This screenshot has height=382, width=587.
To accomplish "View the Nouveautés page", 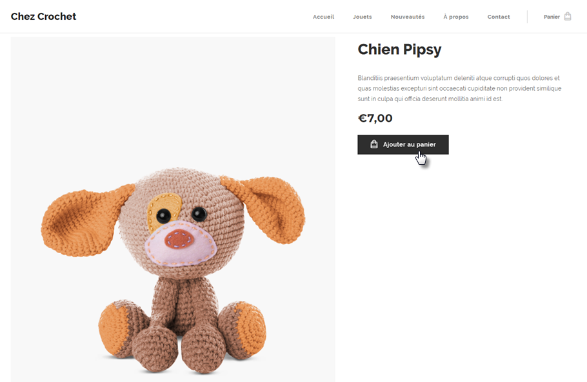I will [408, 17].
